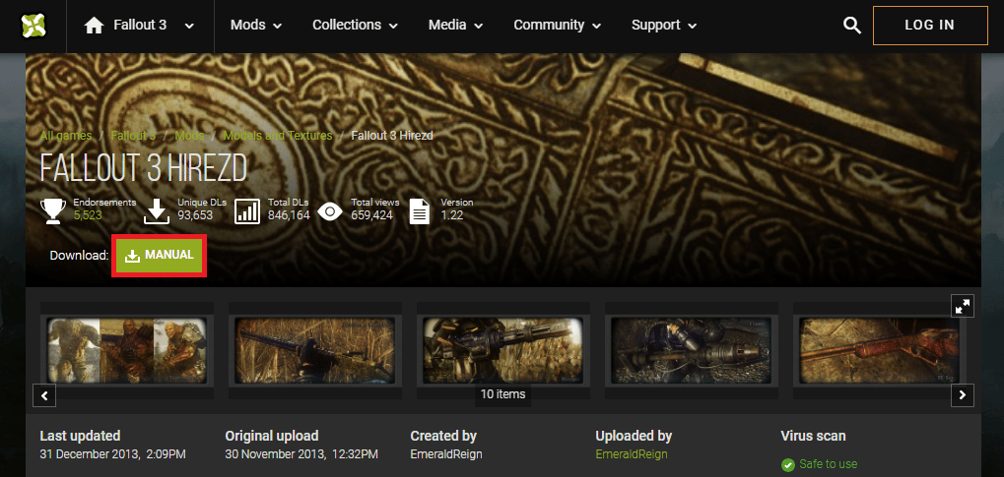1004x477 pixels.
Task: Click the Safe to use virus scan text
Action: pos(829,464)
